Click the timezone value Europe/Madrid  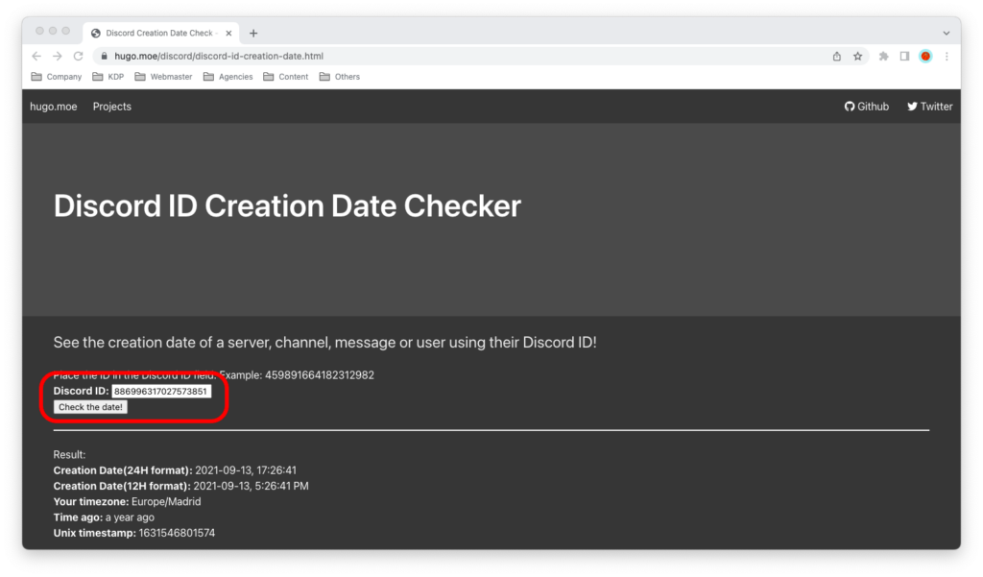[x=166, y=502]
